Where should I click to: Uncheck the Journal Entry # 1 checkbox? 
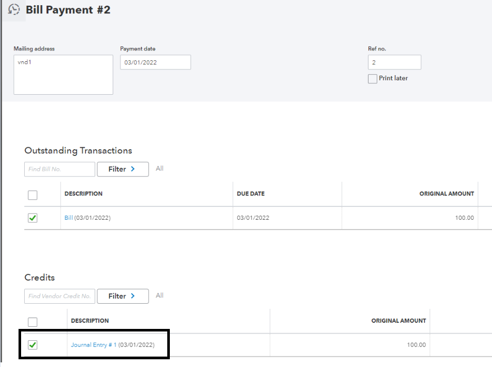(32, 345)
